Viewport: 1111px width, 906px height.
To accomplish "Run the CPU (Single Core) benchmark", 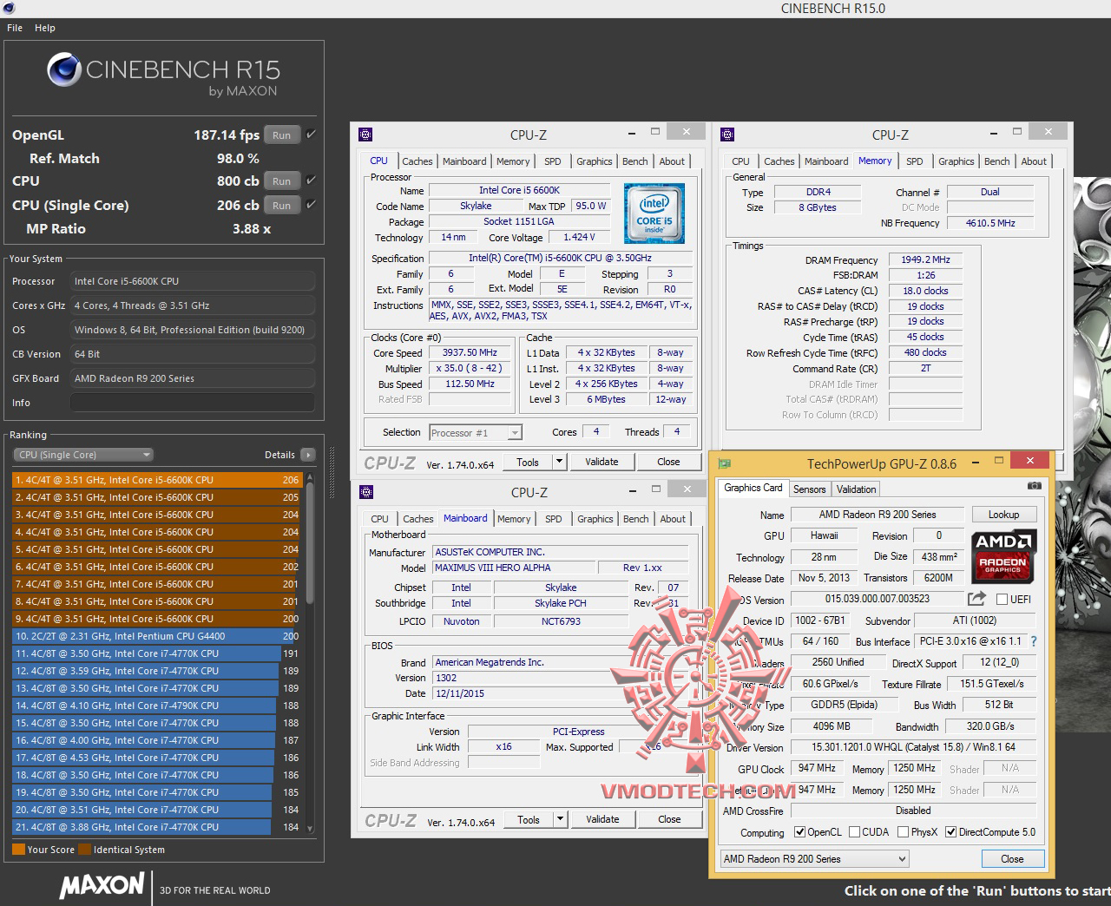I will point(282,206).
